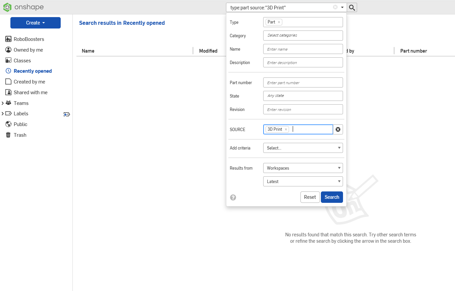
Task: Open the Trash folder
Action: (x=20, y=135)
